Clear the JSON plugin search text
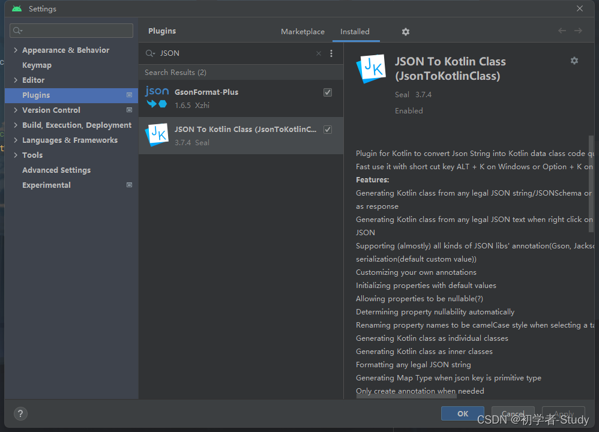Screen dimensions: 599x432 tap(319, 53)
